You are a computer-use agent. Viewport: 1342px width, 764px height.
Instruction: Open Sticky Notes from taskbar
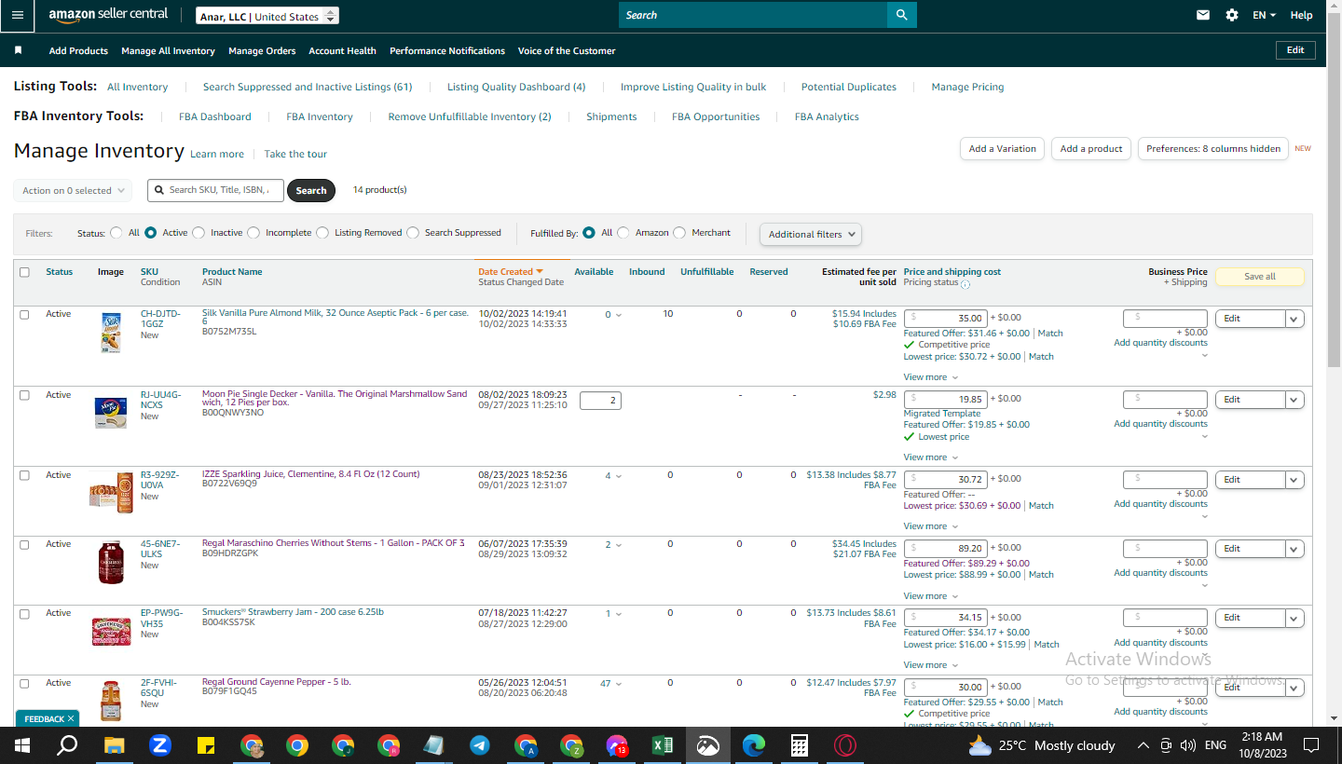pyautogui.click(x=206, y=745)
